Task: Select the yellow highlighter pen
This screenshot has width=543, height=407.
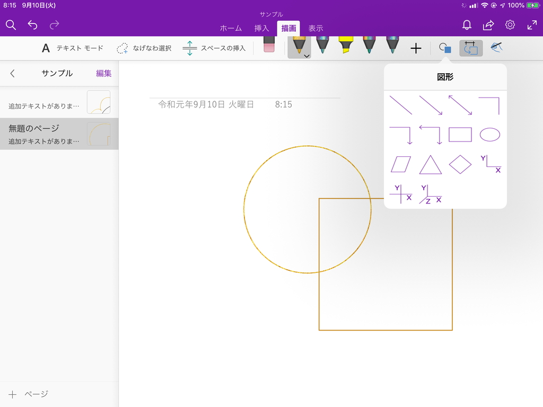Action: coord(345,47)
